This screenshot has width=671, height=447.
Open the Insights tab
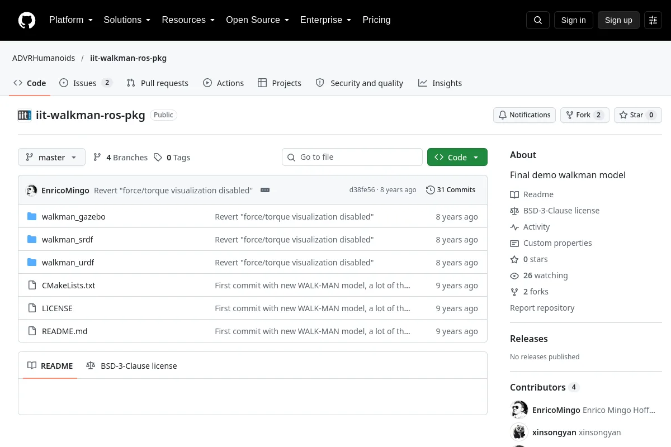coord(440,83)
